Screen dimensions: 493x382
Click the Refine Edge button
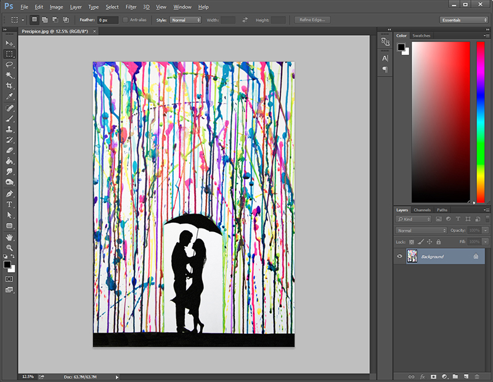point(312,20)
